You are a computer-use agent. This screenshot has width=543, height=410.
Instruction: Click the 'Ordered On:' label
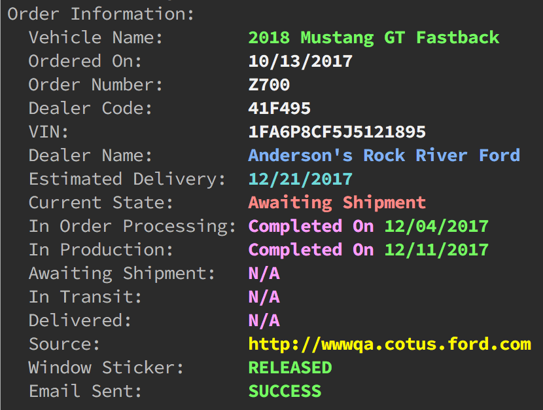point(85,61)
